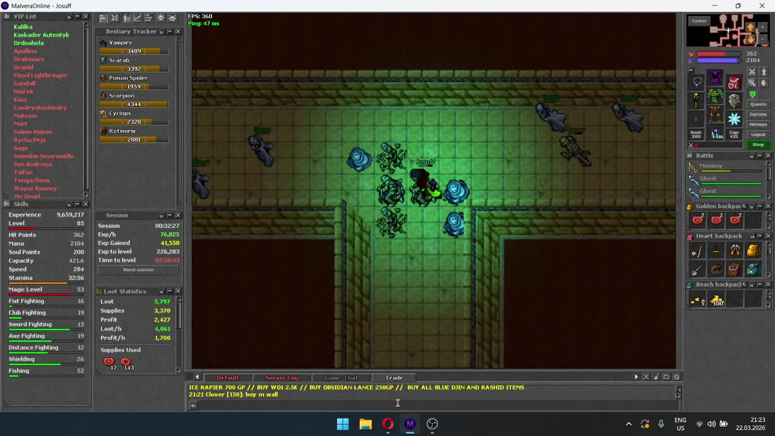
Task: Toggle crossed swords offensive fight mode
Action: pyautogui.click(x=752, y=72)
